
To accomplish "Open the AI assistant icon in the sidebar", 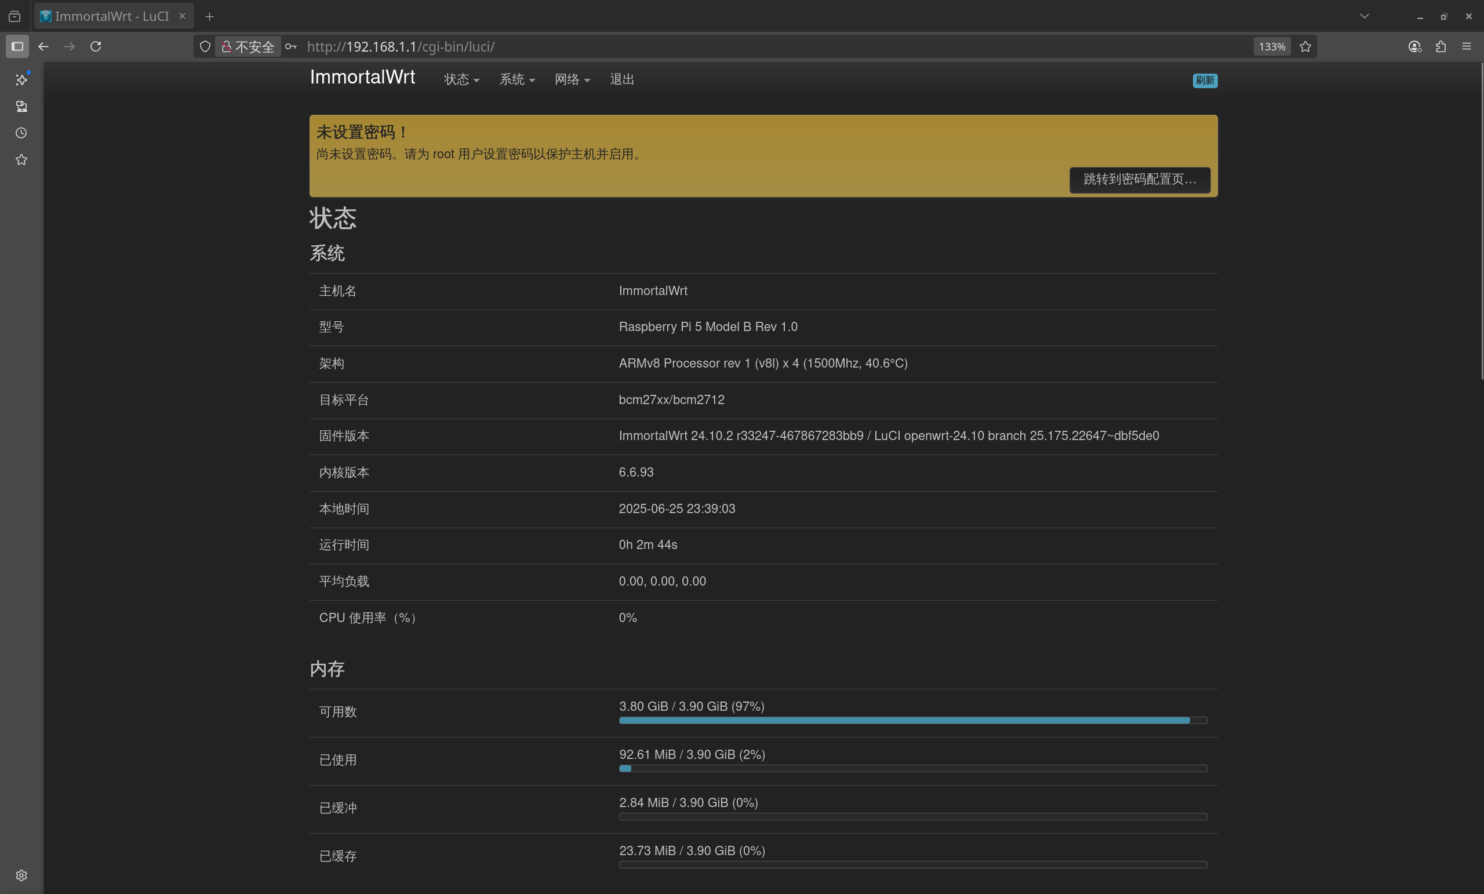I will 21,79.
